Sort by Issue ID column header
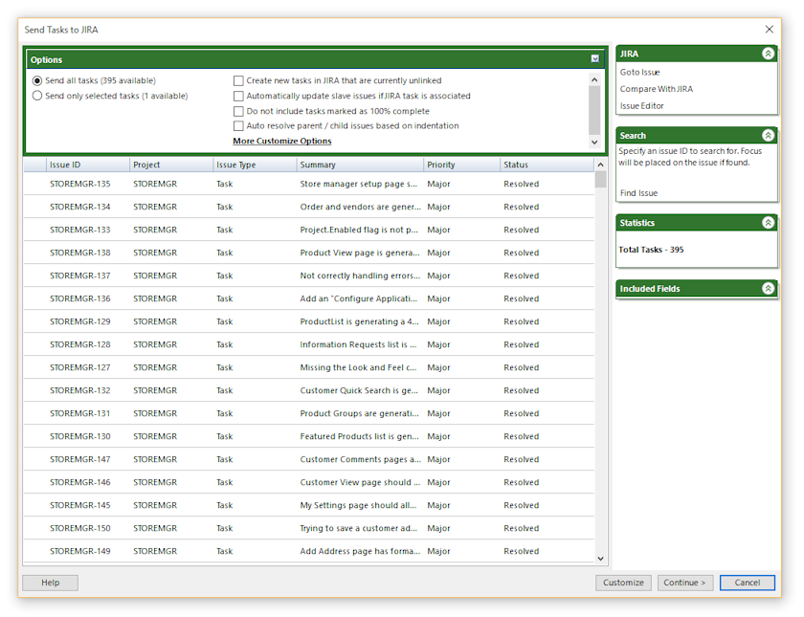 click(88, 165)
